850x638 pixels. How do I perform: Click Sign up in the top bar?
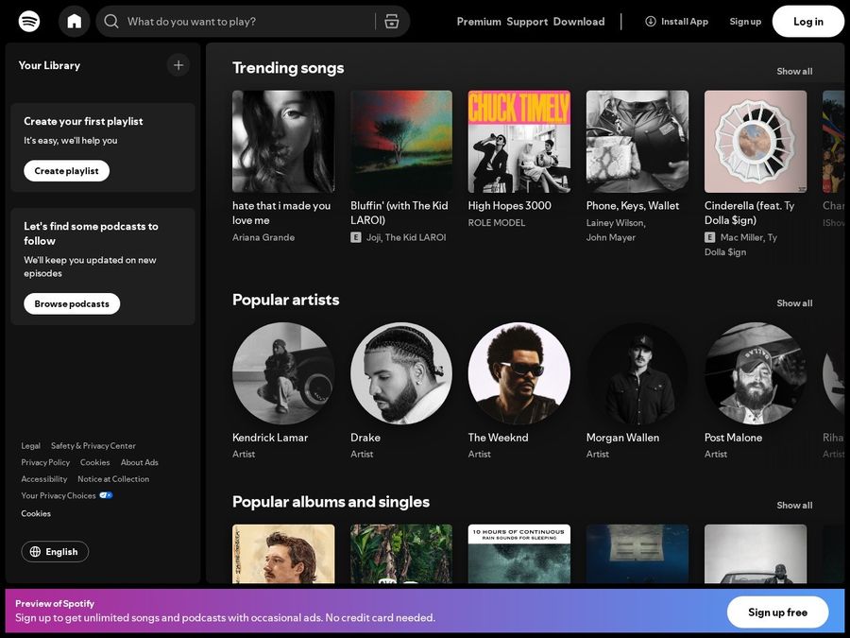coord(745,22)
